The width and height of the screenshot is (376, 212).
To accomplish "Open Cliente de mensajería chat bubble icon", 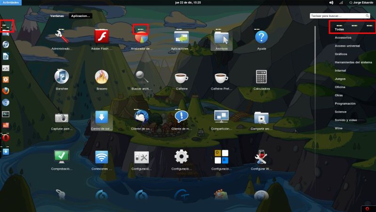I will point(181,117).
